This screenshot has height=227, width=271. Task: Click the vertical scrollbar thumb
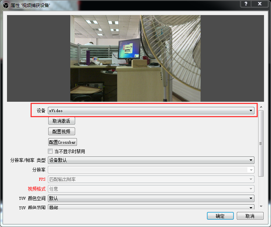point(261,143)
